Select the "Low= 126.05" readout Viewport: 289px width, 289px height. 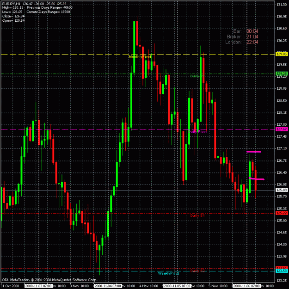pyautogui.click(x=12, y=12)
